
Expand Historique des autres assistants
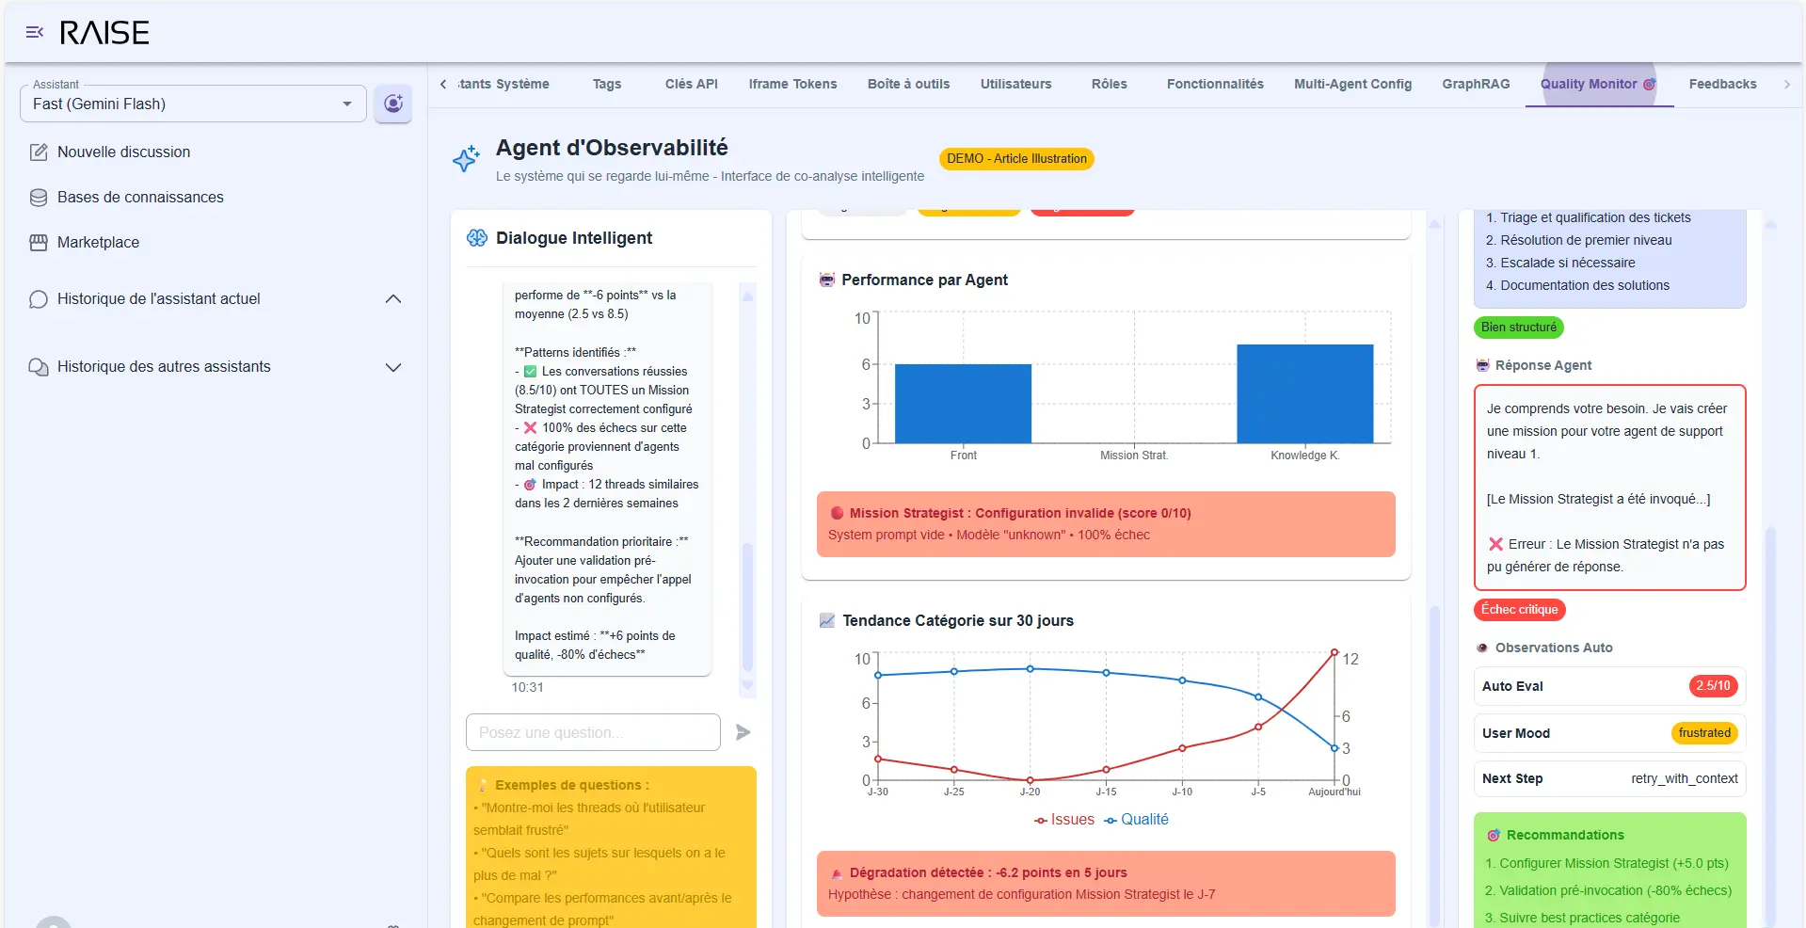click(x=393, y=367)
